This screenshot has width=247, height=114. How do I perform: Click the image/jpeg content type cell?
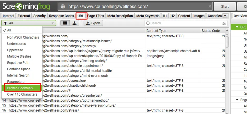coord(173,56)
